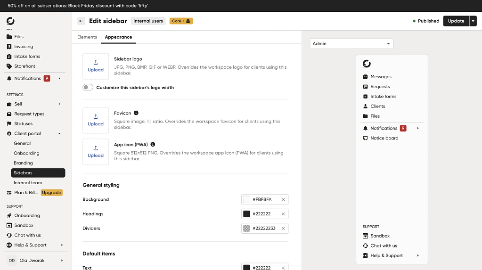Open Notifications bell in left sidebar
This screenshot has width=482, height=270.
coord(9,78)
